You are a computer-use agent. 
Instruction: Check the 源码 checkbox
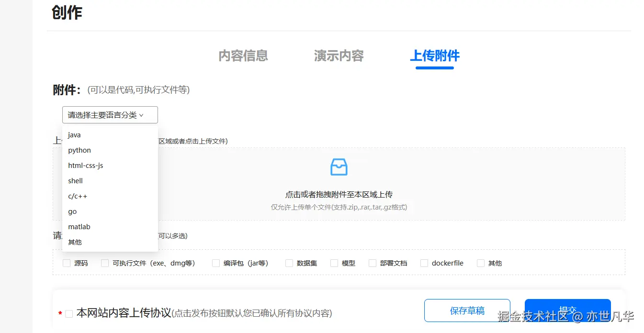[x=66, y=263]
